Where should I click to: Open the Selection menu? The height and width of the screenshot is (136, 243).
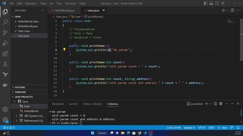31,3
